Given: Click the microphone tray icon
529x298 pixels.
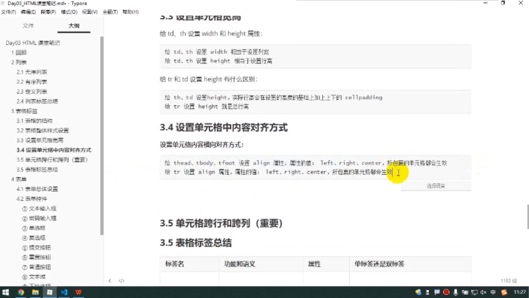Looking at the screenshot, I should click(456, 293).
